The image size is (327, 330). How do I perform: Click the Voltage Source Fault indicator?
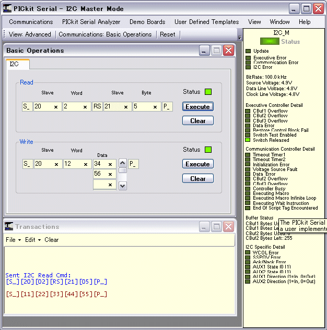pos(248,169)
